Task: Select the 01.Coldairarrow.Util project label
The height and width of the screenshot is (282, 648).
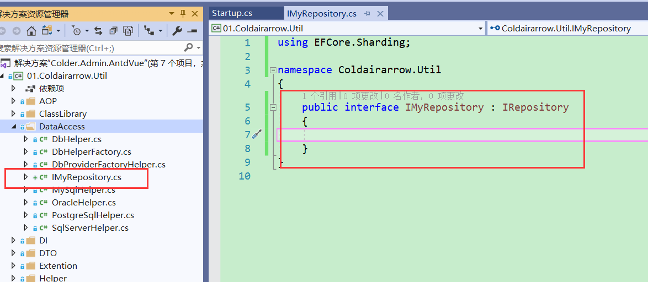Action: (67, 76)
